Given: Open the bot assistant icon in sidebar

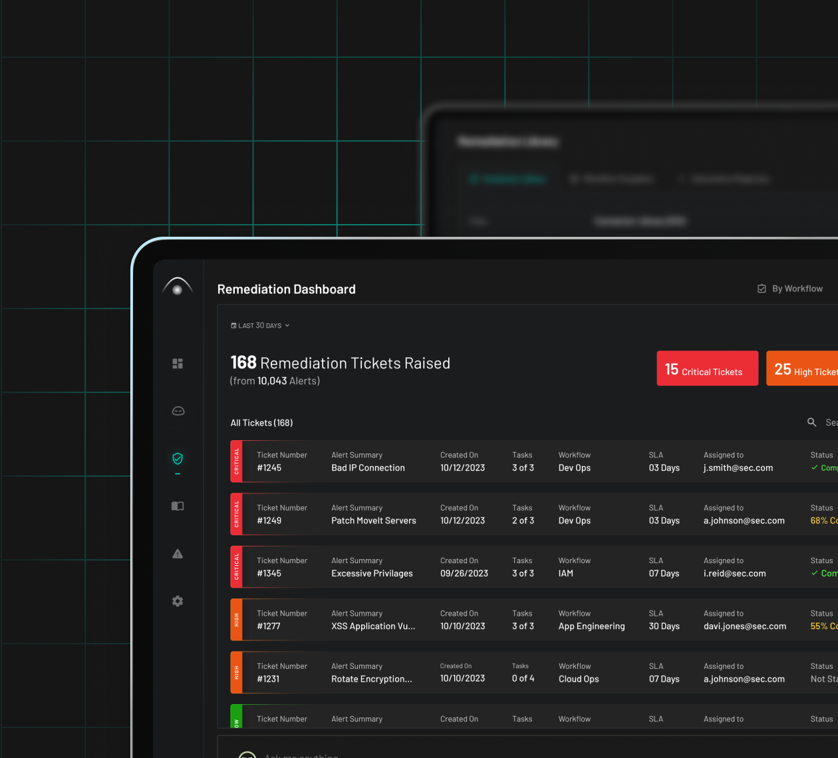Looking at the screenshot, I should tap(178, 411).
